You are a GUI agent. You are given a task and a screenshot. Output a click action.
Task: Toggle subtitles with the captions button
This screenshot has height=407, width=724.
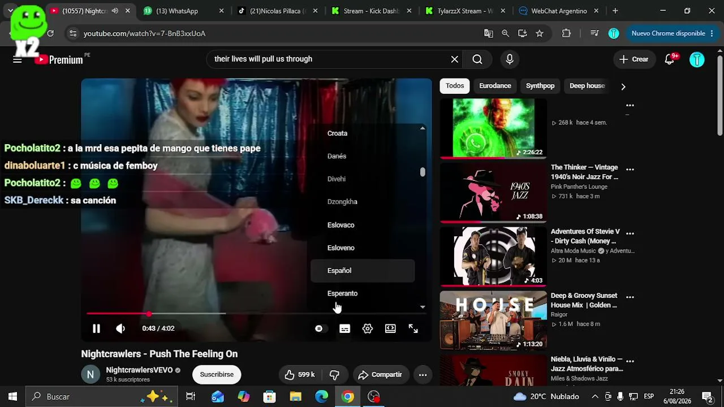[344, 328]
